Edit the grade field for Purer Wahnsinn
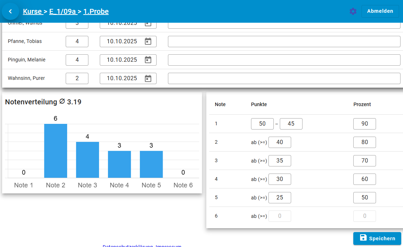Screen dimensions: 403x247 point(77,78)
